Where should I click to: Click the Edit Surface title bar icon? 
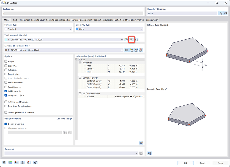tap(3, 3)
